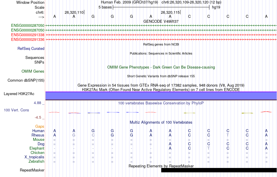Click the Human Feb. 2009 (GRCh37/hg19) text
Viewport: 277px width, 177px height.
click(130, 2)
